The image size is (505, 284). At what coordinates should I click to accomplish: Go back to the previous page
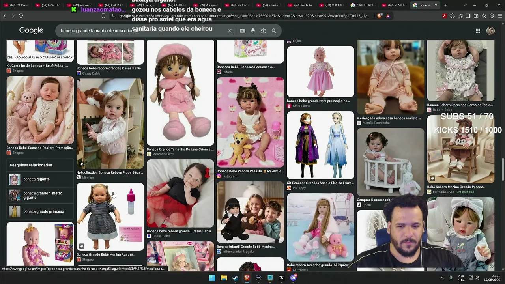tap(5, 16)
